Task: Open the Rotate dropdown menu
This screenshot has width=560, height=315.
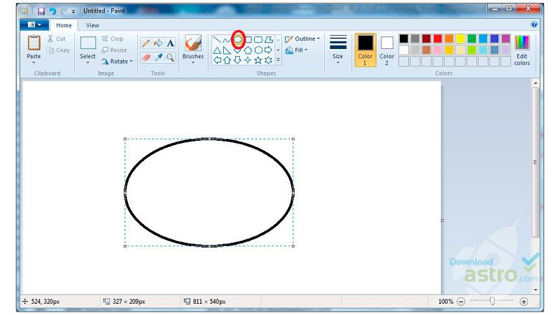Action: point(116,62)
